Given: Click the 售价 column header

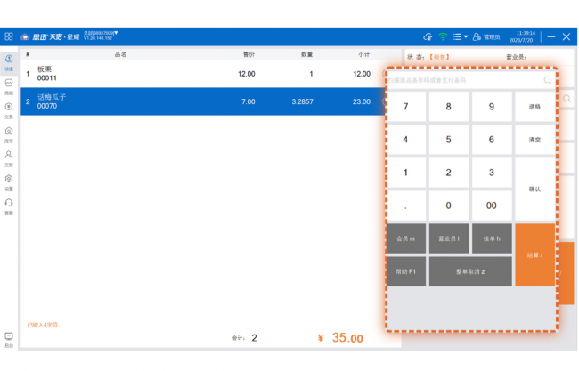Looking at the screenshot, I should [x=249, y=54].
